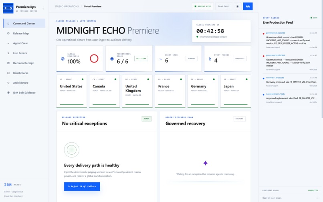Screen dimensions: 323x202
Task: Go to Release Map page
Action: click(24, 33)
